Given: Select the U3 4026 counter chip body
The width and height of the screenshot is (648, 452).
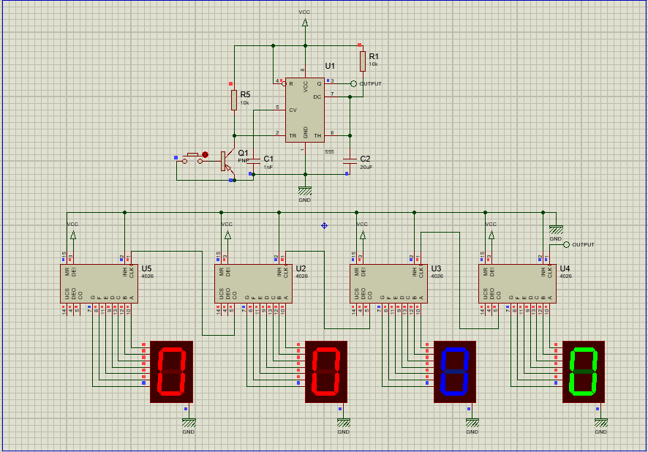Looking at the screenshot, I should [x=388, y=284].
